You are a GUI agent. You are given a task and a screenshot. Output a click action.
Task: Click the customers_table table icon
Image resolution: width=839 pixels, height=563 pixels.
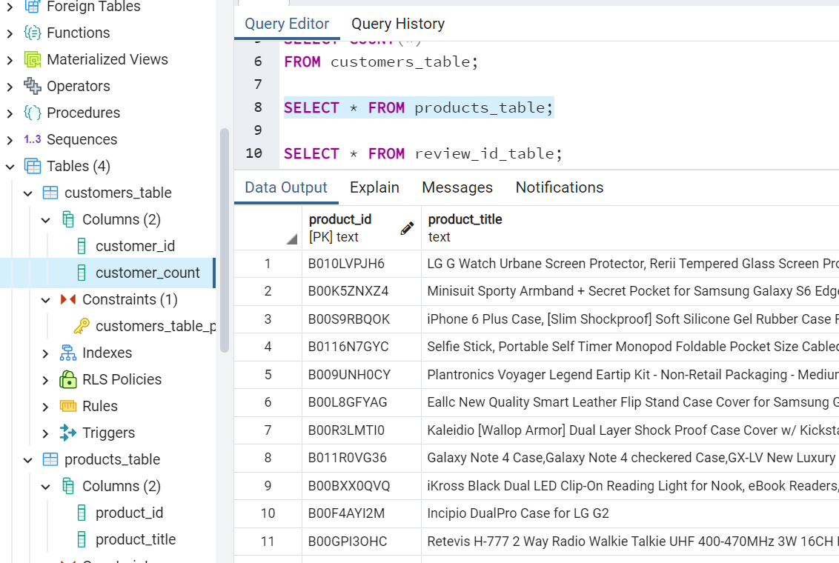50,193
